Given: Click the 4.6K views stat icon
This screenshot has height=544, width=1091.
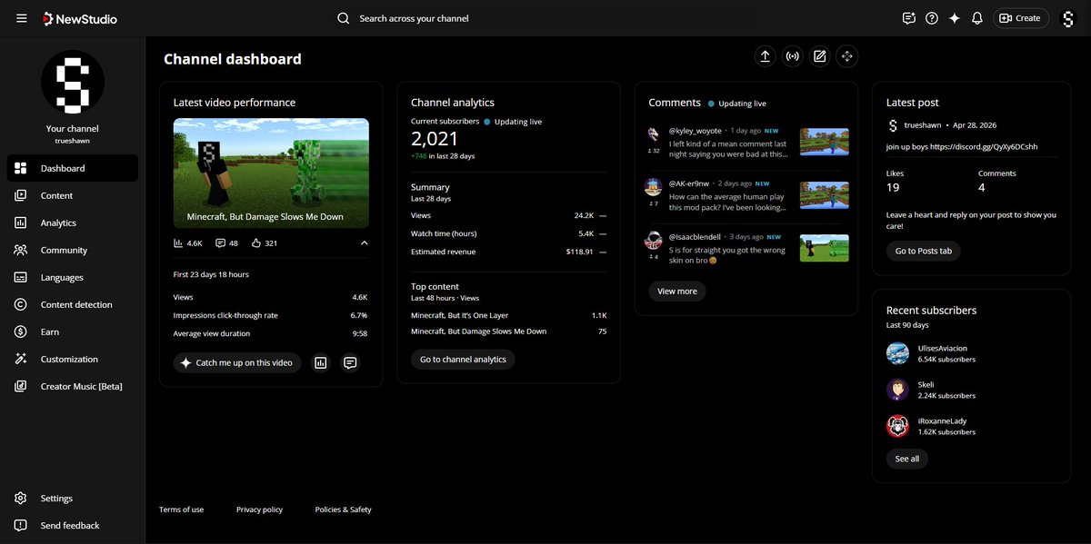Looking at the screenshot, I should point(179,243).
